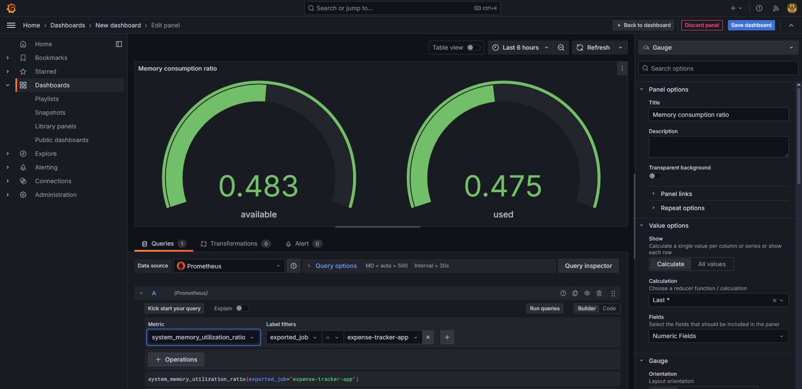
Task: Add a new label filter with the plus icon
Action: coord(447,337)
